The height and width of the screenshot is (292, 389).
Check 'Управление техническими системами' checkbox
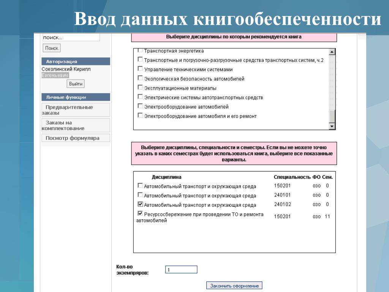(x=140, y=68)
